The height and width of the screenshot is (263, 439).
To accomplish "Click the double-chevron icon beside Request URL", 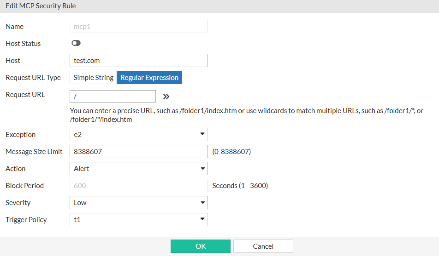I will pos(166,97).
